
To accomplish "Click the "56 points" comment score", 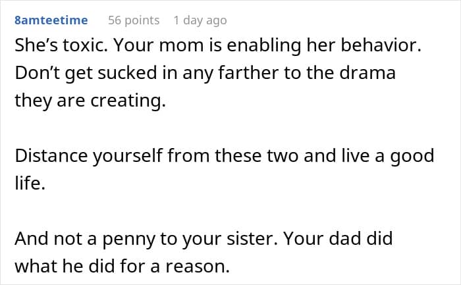I will click(134, 20).
